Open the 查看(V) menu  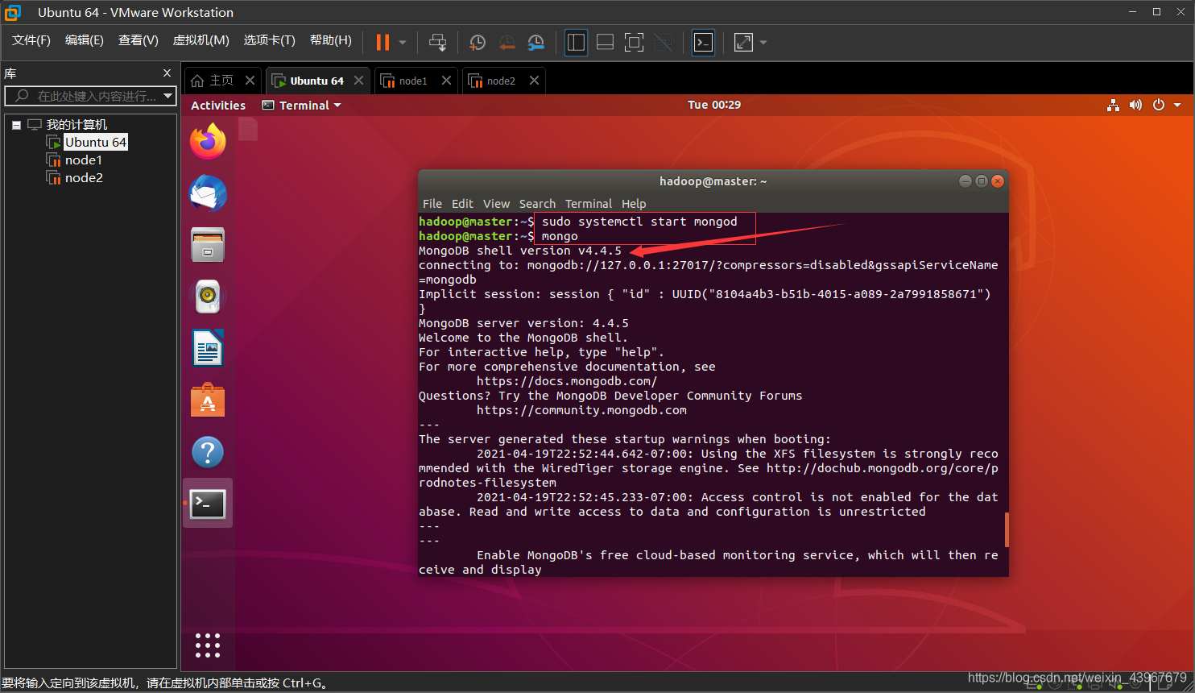tap(139, 40)
